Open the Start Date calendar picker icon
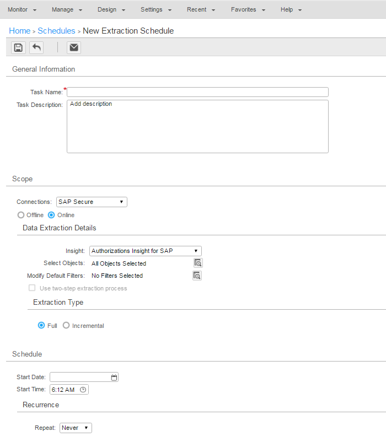The height and width of the screenshot is (442, 386). click(x=114, y=377)
